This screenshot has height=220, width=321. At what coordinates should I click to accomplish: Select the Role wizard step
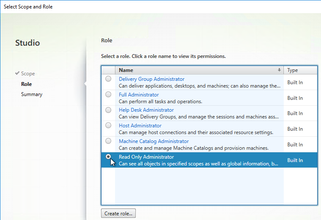coord(26,84)
